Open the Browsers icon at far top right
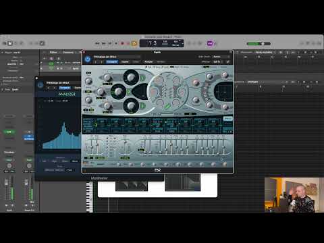The height and width of the screenshot is (243, 324). click(319, 43)
